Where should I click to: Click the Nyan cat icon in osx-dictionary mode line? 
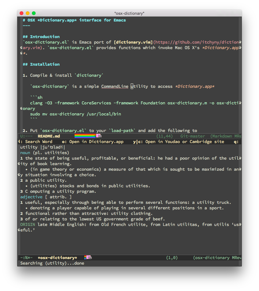[x=89, y=258]
